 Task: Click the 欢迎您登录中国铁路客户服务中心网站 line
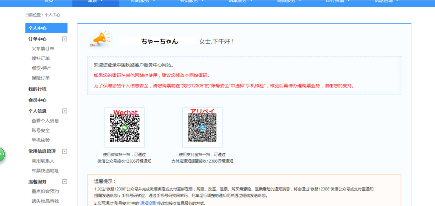(134, 65)
